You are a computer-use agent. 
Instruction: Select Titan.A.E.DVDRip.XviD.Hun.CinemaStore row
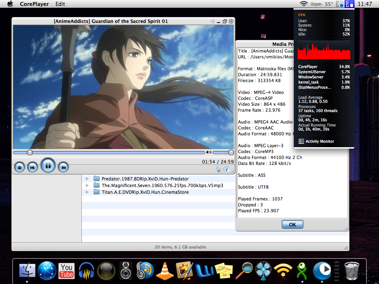coord(158,192)
